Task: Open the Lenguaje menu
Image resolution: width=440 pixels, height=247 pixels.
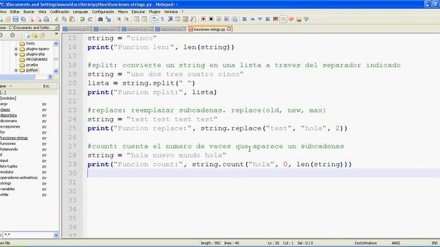Action: 80,12
